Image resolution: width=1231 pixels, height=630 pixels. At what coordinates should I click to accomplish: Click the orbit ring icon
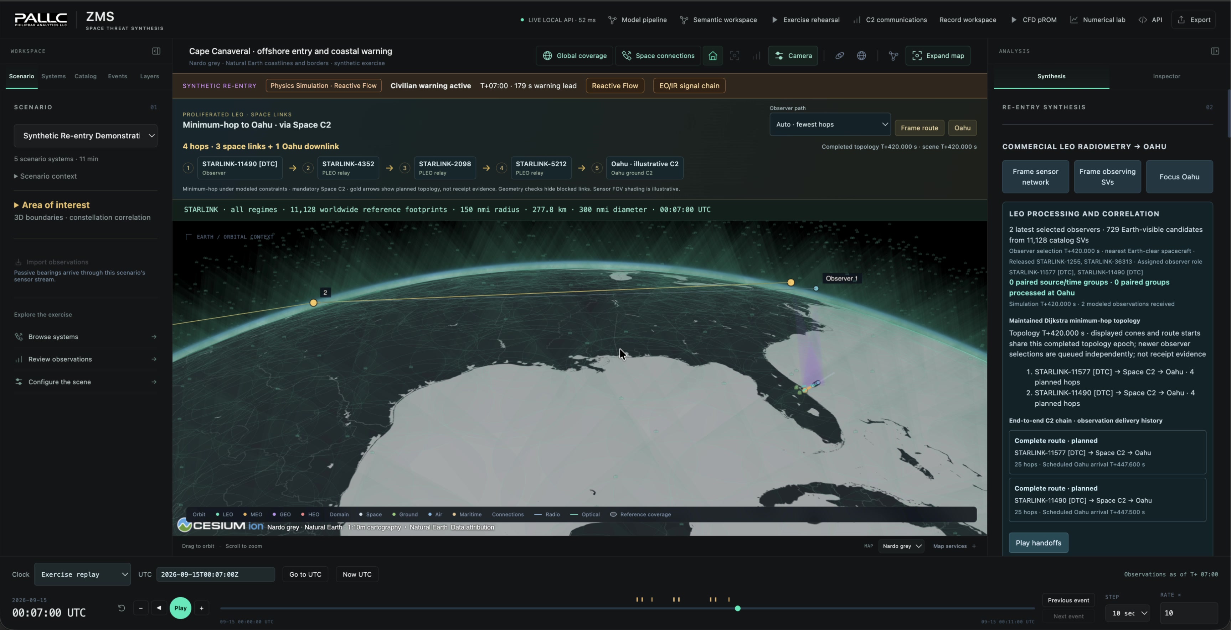click(840, 56)
